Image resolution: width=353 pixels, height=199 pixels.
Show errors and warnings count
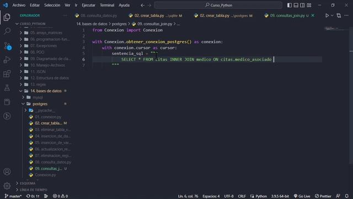pos(60,196)
